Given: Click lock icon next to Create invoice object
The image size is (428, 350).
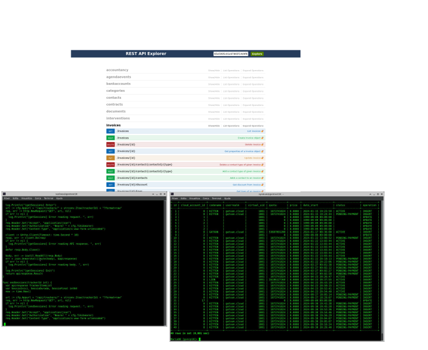Looking at the screenshot, I should [263, 138].
